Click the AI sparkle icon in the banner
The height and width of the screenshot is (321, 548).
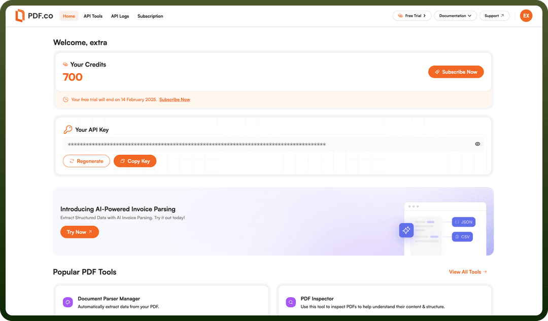(x=406, y=230)
